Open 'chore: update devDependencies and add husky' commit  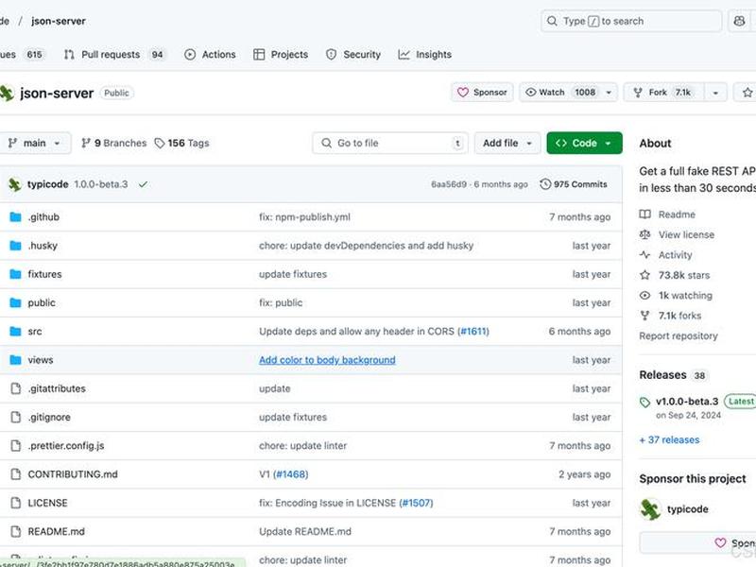[x=367, y=246]
